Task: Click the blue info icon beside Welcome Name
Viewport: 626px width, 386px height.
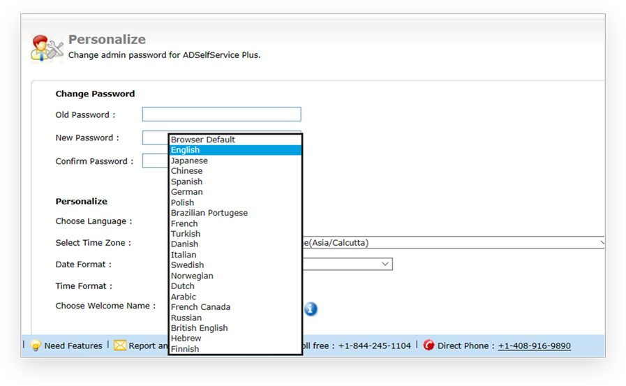Action: point(311,309)
